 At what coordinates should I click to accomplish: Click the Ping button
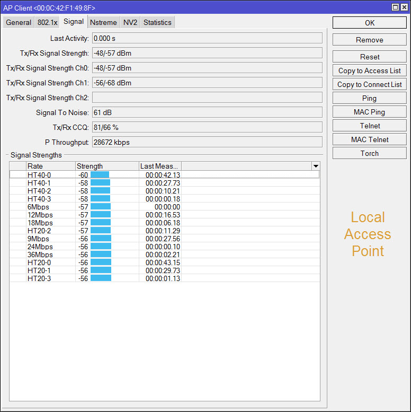point(370,98)
